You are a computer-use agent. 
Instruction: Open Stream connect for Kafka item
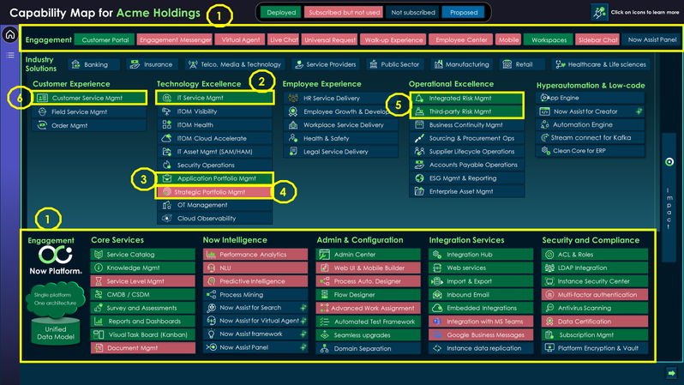coord(591,137)
